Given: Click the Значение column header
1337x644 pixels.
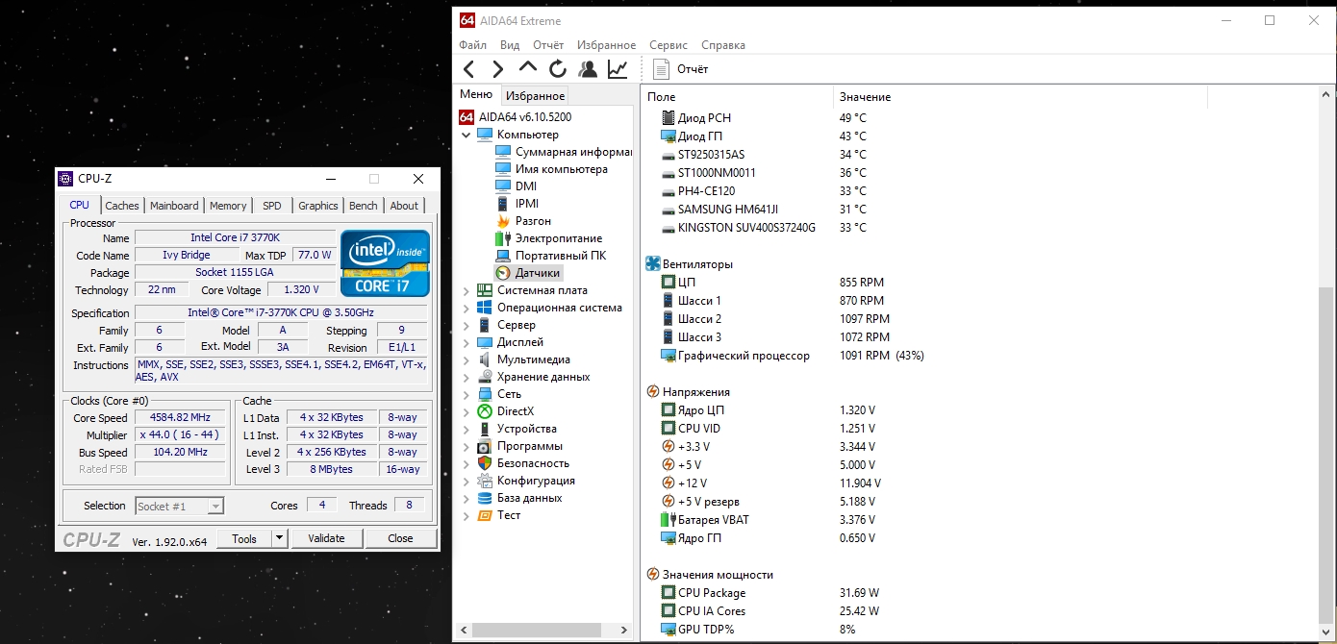Looking at the screenshot, I should pos(1020,97).
